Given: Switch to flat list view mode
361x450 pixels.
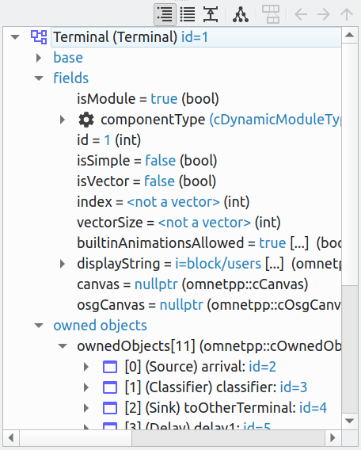Looking at the screenshot, I should [x=188, y=14].
